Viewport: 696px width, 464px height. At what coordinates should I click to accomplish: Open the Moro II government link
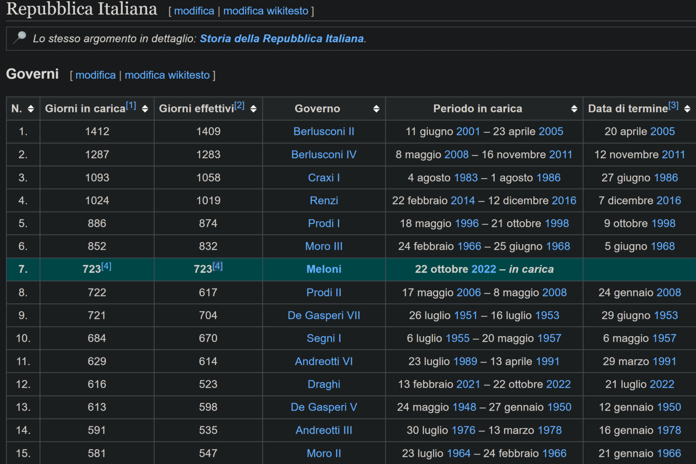(324, 453)
